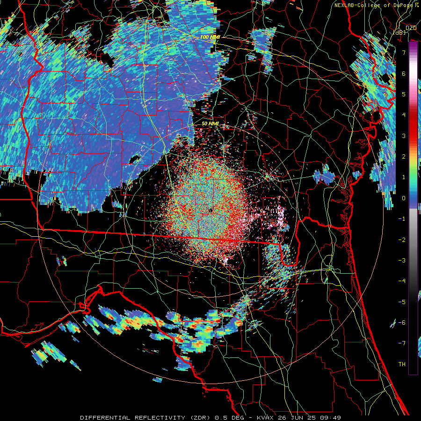Screen dimensions: 421x421
Task: Click the "-5" value on the dB scale
Action: (402, 302)
